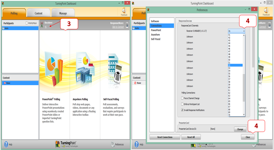Select PowerPoint in the Preferences category list

coord(156,30)
